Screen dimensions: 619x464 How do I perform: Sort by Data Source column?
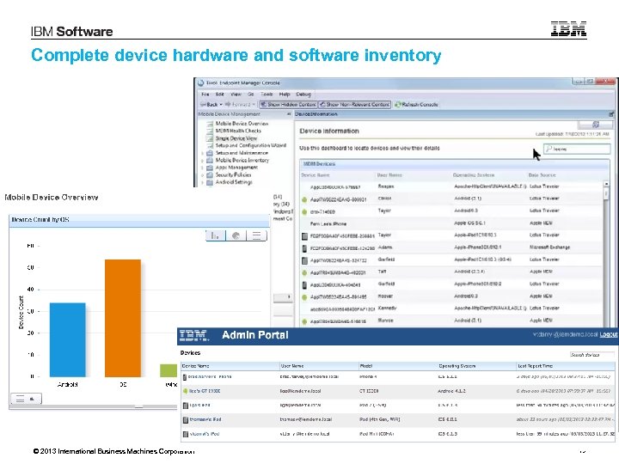click(x=542, y=174)
